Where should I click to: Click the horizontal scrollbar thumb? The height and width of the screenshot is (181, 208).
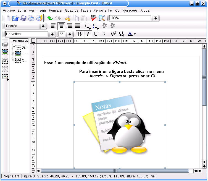tap(115, 171)
